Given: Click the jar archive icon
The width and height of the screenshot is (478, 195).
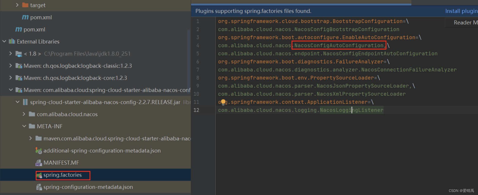Looking at the screenshot, I should (25, 102).
